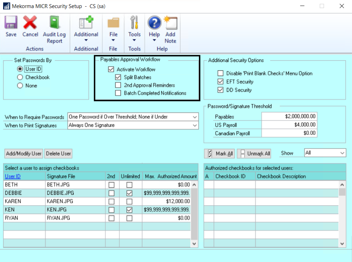The image size is (352, 262).
Task: Click the Unmark All button
Action: point(254,154)
